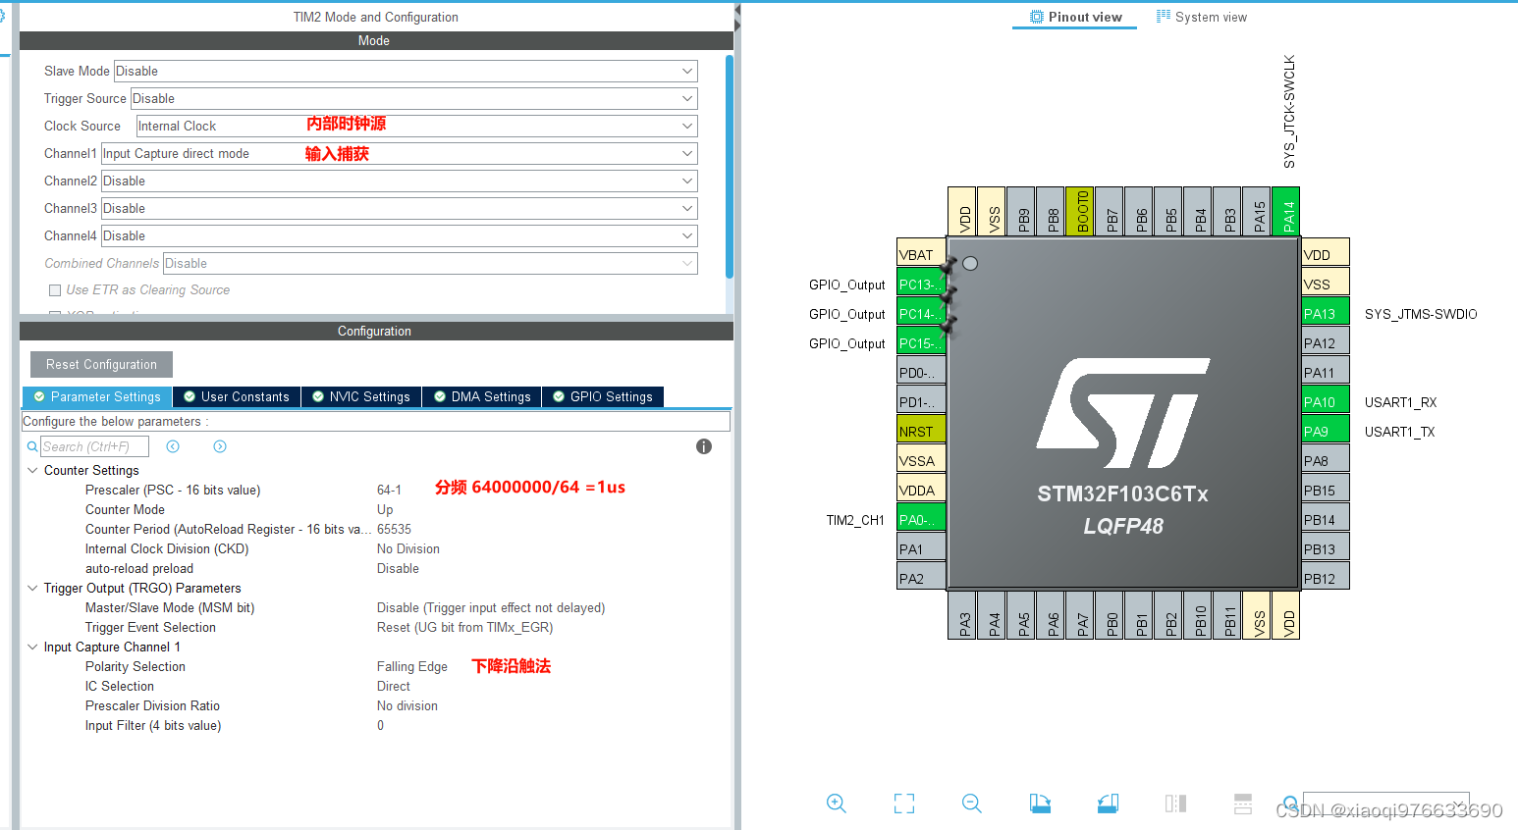The image size is (1518, 830).
Task: Go to previous search result arrow
Action: click(173, 446)
